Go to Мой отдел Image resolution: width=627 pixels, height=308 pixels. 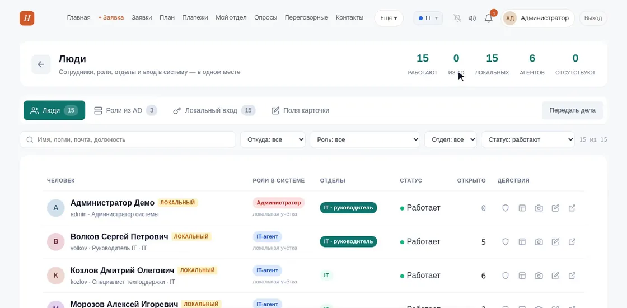click(x=231, y=18)
